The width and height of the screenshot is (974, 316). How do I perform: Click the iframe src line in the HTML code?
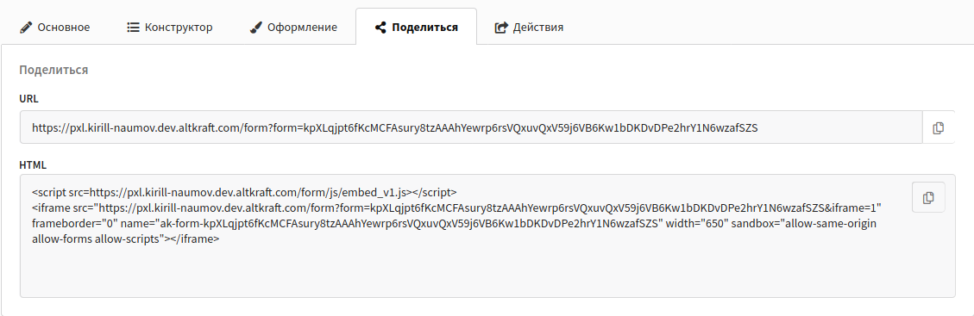pos(456,207)
